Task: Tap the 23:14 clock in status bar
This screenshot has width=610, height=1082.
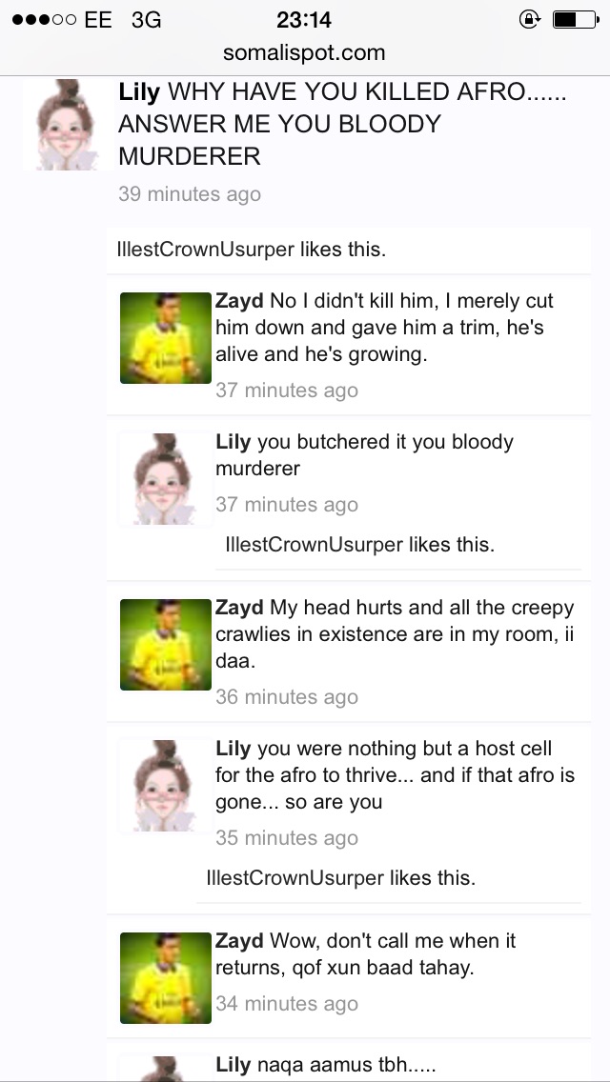Action: (x=304, y=20)
